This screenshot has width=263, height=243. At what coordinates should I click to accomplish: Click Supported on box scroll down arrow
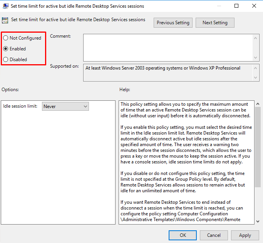[256, 78]
